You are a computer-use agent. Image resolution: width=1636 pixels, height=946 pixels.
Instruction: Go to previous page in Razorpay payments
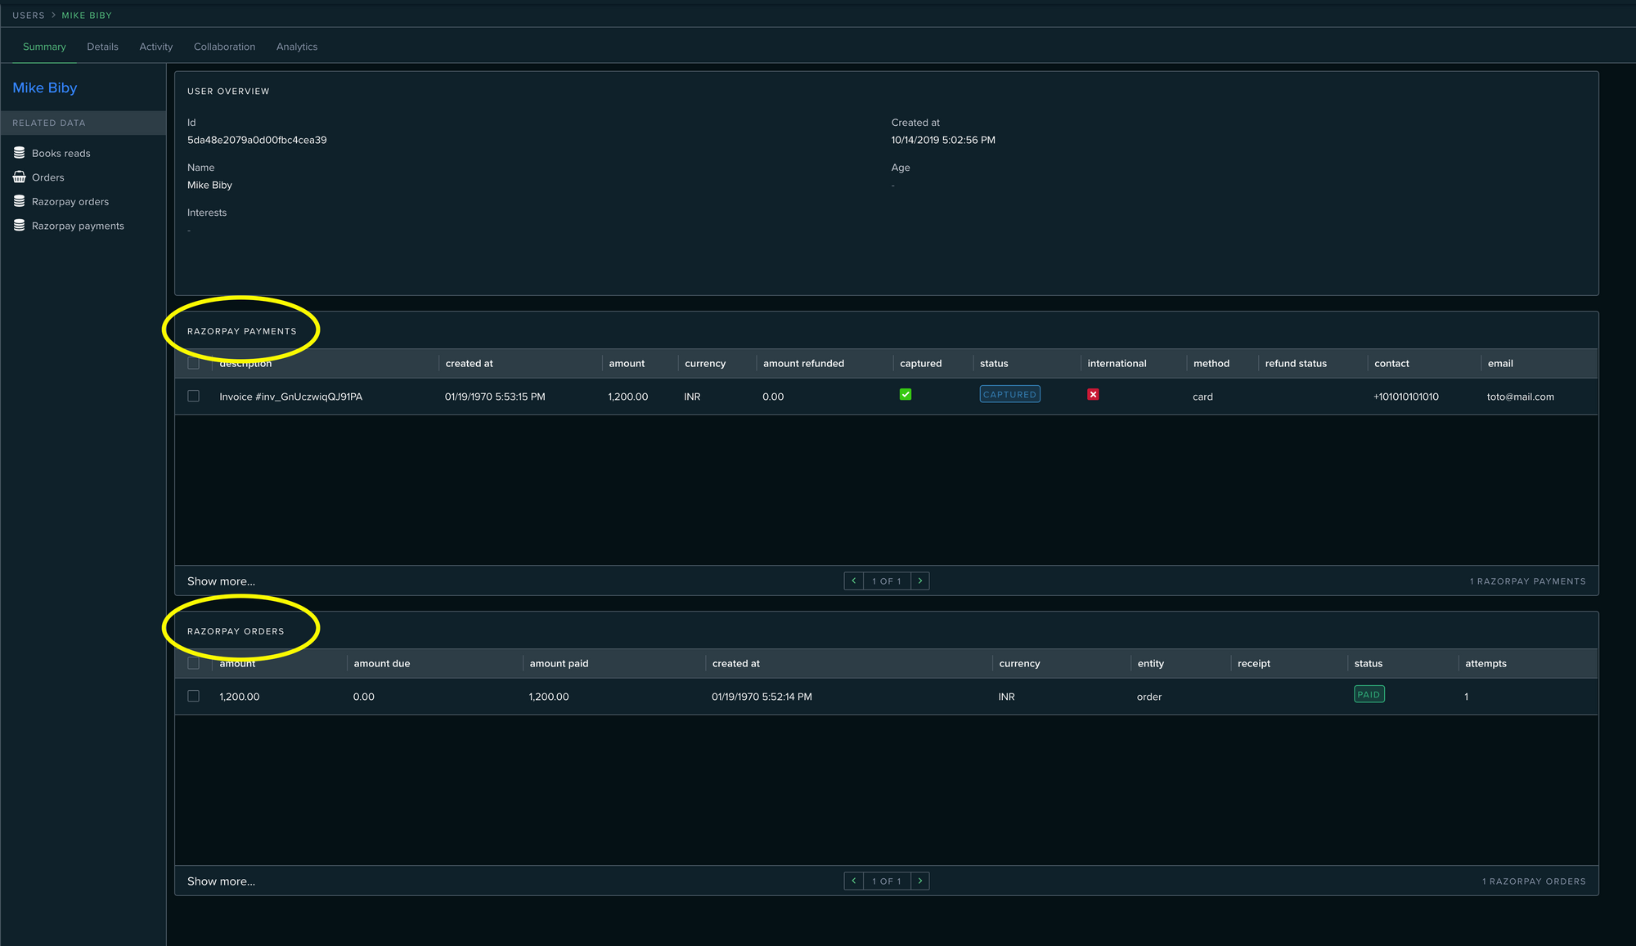coord(853,581)
